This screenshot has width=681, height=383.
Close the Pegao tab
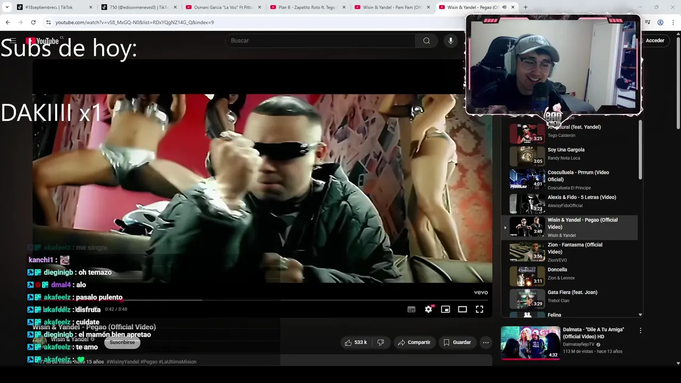tap(513, 7)
